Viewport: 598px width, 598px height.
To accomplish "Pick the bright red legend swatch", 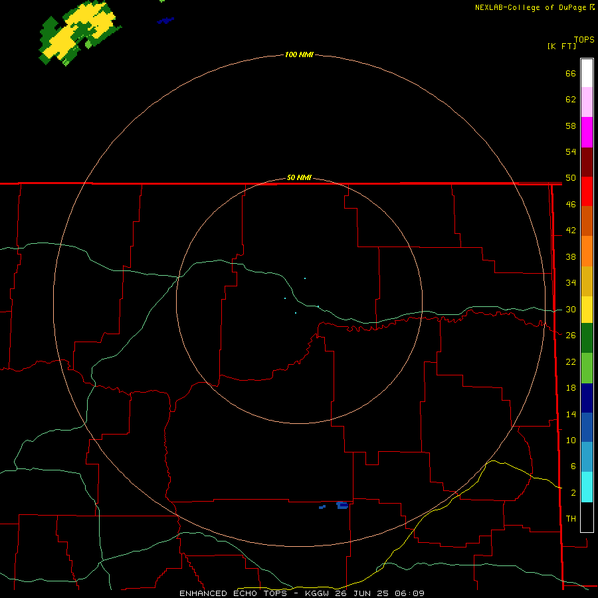I will [x=587, y=191].
